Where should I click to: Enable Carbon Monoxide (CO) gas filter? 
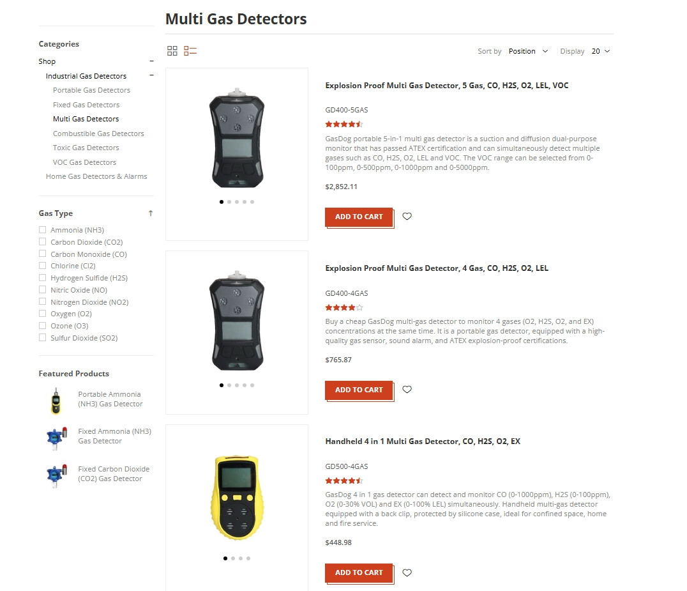pos(43,254)
